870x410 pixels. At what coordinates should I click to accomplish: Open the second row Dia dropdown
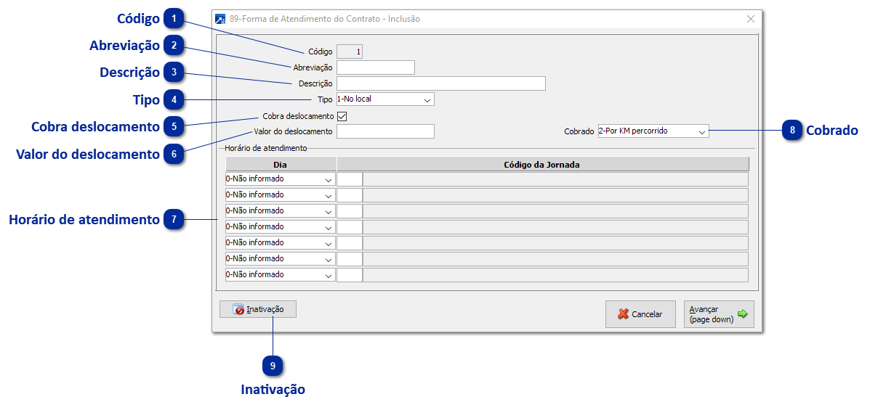coord(281,195)
